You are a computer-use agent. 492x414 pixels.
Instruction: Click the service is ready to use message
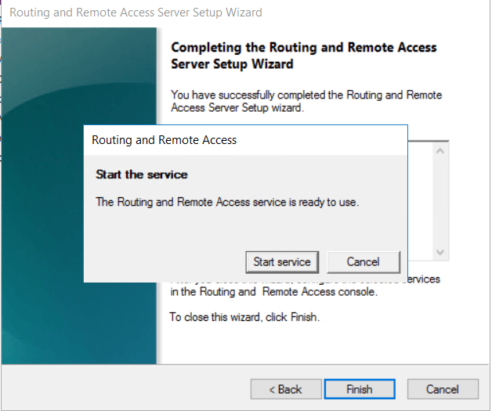click(227, 202)
